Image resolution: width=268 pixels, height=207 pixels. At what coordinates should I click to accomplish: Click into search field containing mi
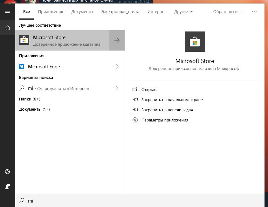click(140, 201)
